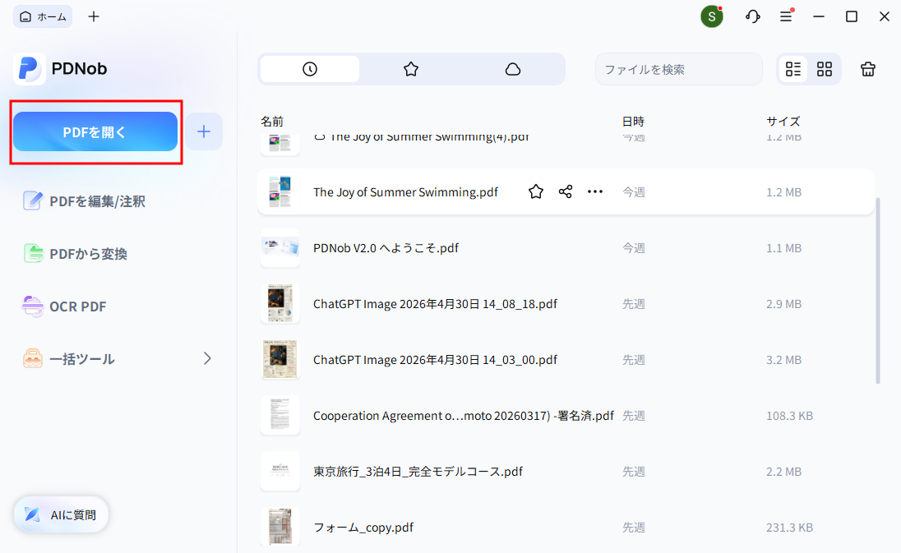Switch to the recent files clock tab
Screen dimensions: 901x553
click(310, 69)
